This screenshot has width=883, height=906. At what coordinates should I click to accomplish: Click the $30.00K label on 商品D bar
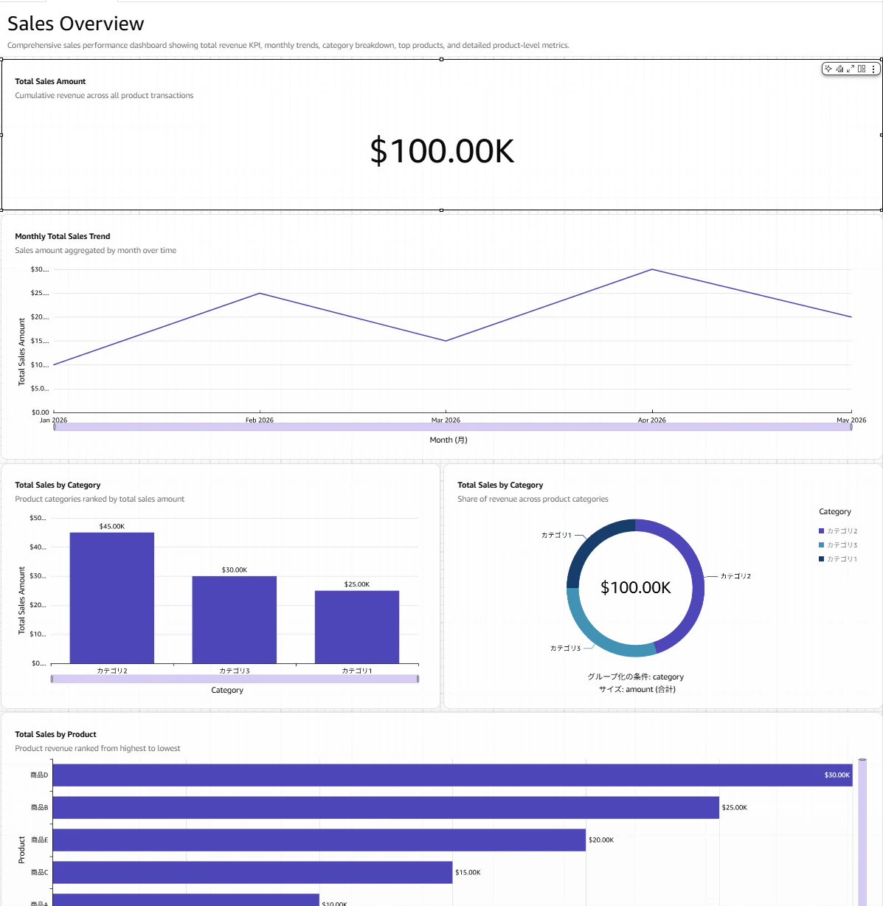coord(837,775)
